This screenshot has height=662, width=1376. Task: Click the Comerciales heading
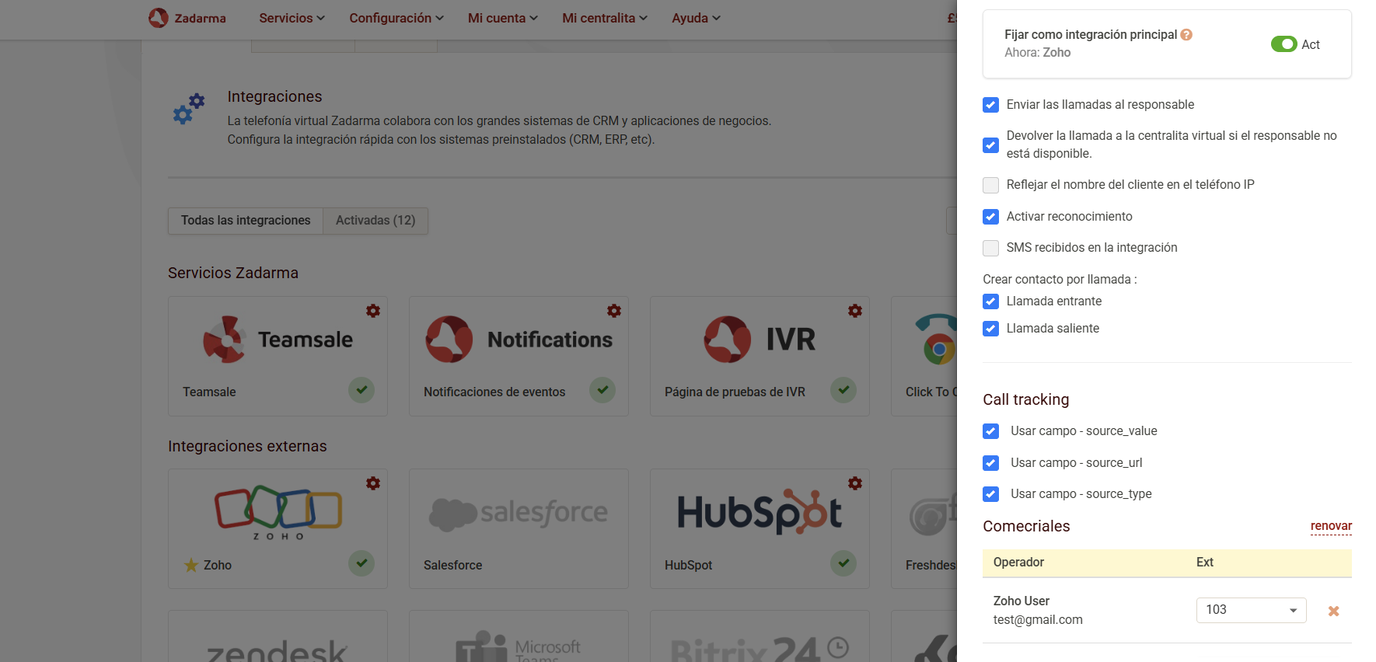1026,526
